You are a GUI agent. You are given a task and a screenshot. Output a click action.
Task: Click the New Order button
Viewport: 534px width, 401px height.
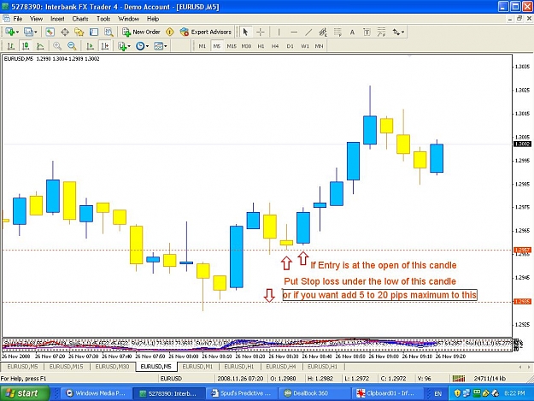pyautogui.click(x=141, y=32)
